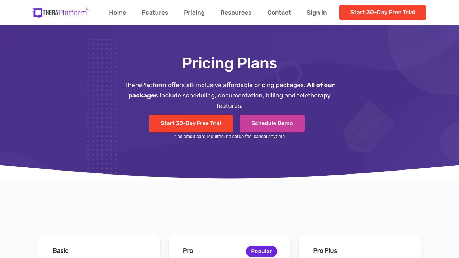Click the Popular badge on the Pro plan
The width and height of the screenshot is (459, 258).
261,251
